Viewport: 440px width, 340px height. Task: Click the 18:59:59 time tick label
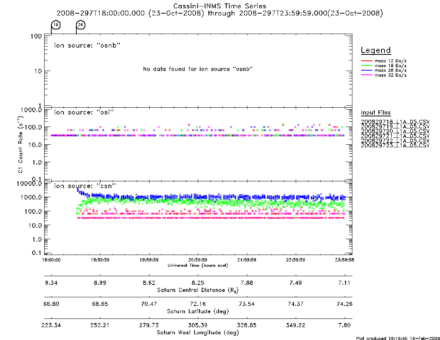point(100,260)
